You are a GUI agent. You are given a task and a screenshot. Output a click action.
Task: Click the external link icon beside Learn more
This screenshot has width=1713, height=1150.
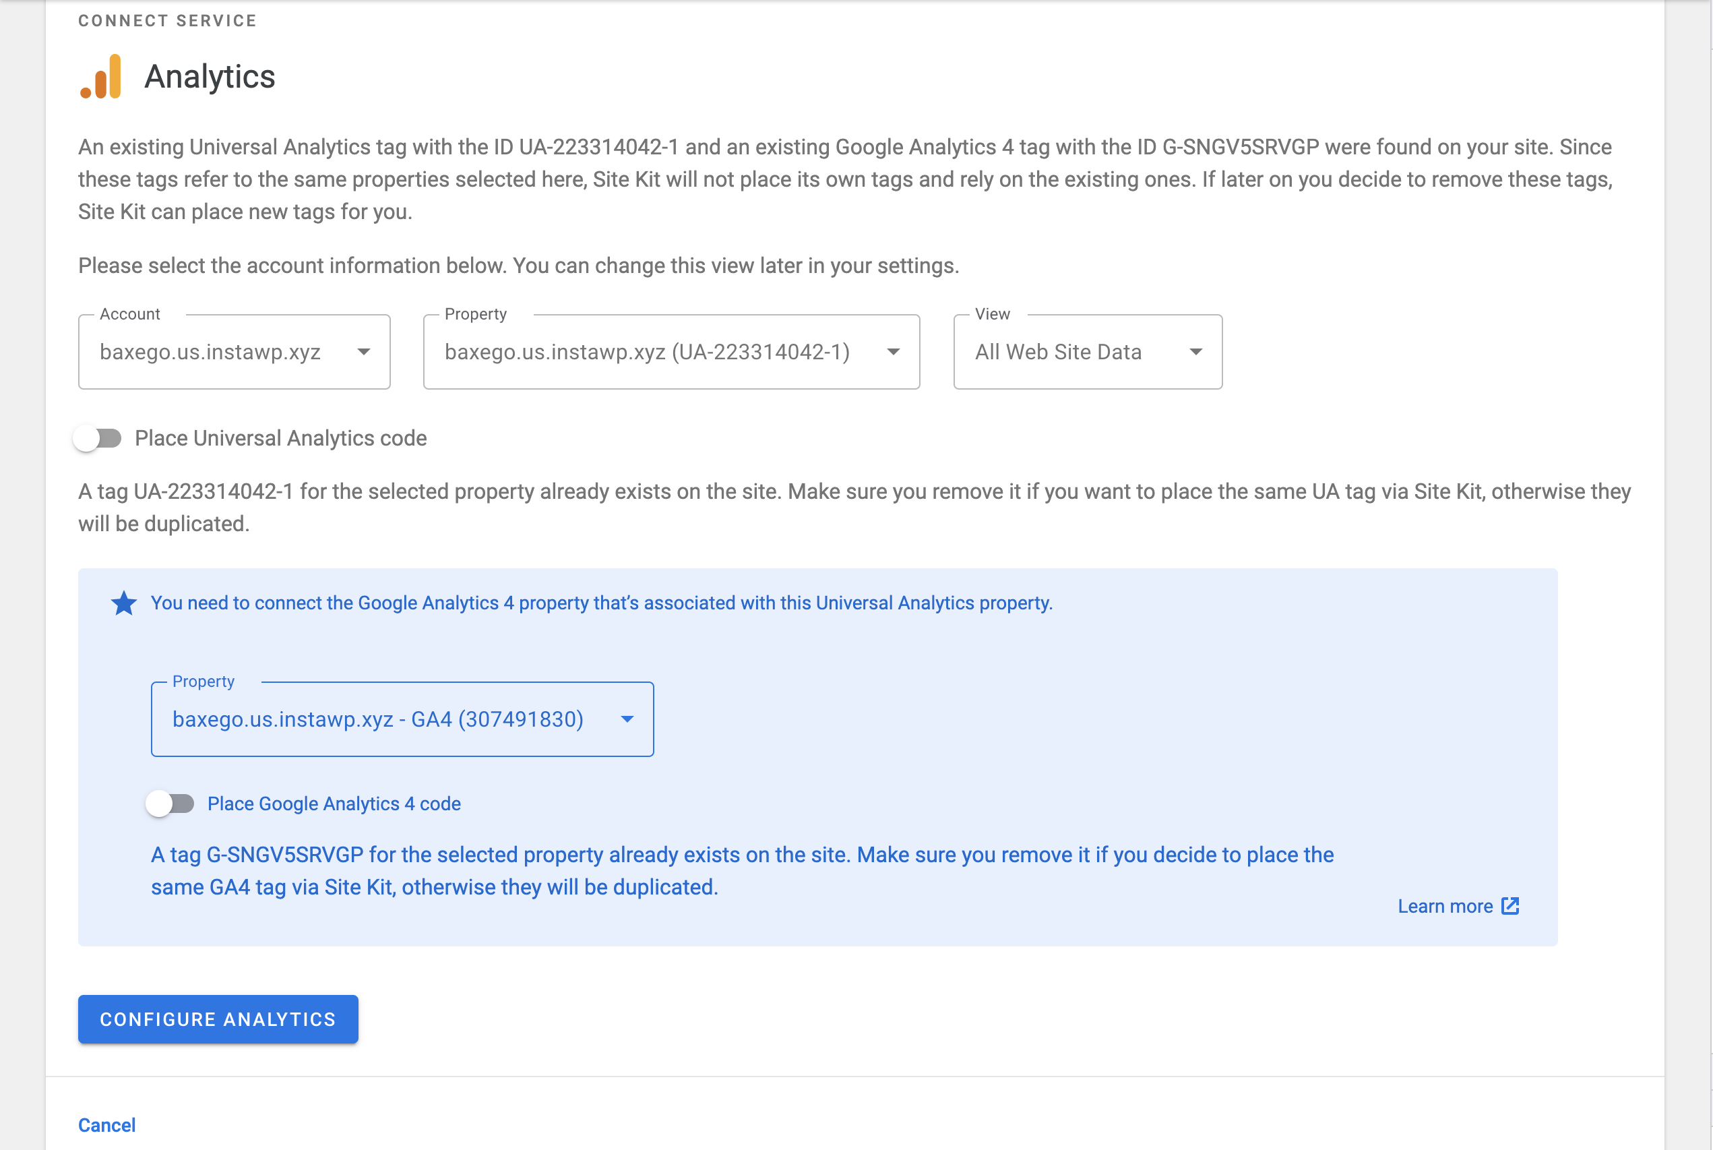[x=1510, y=906]
